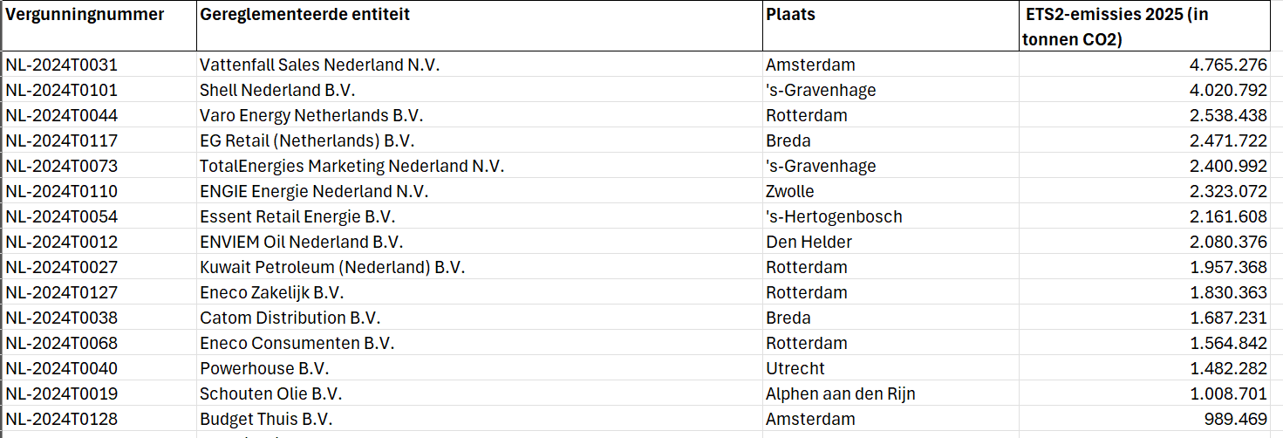Select the Vattenfall Sales Nederland N.V. cell

[x=479, y=65]
